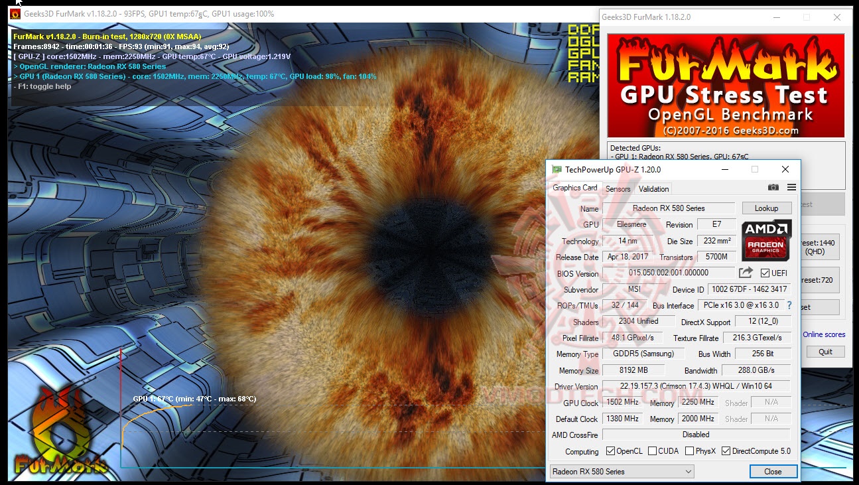859x485 pixels.
Task: Minimize the TechPowerUp GPU-Z window
Action: click(724, 170)
